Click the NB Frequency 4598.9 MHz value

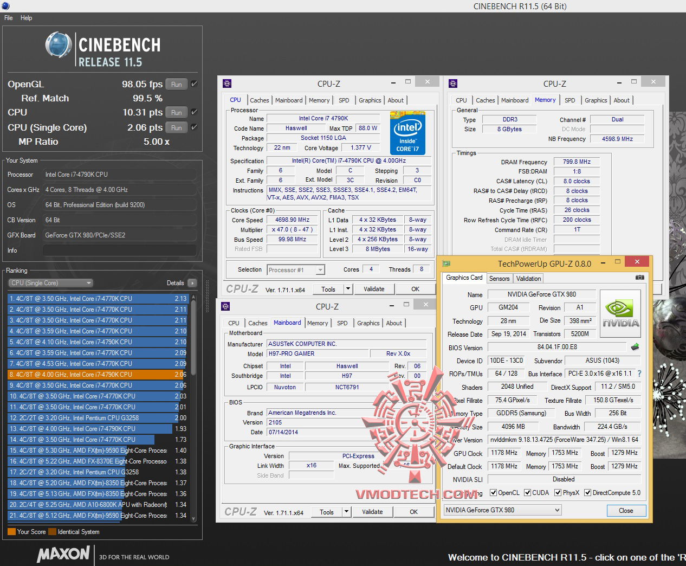[617, 139]
